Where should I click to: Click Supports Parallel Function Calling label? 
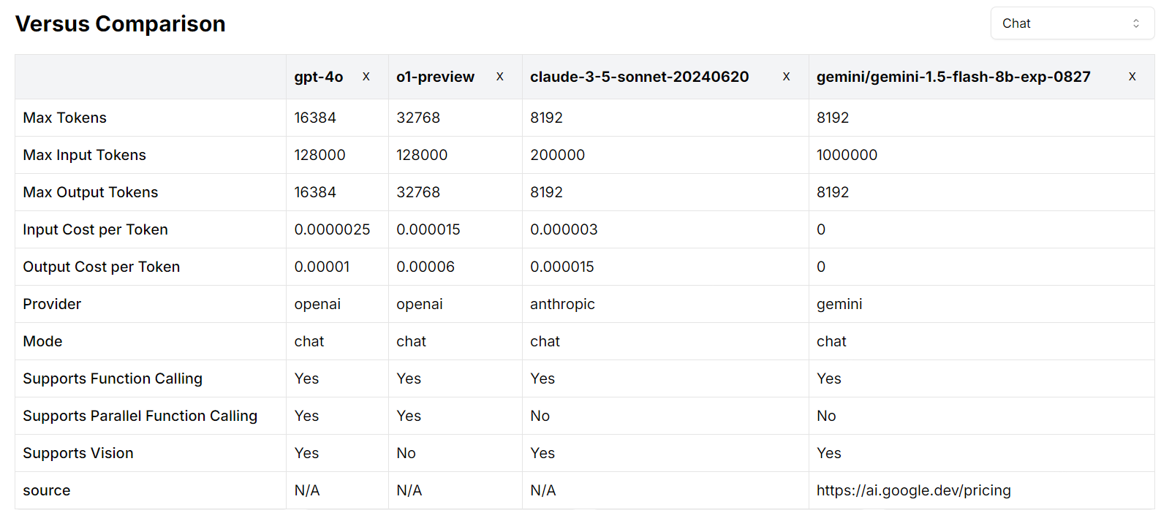[140, 416]
